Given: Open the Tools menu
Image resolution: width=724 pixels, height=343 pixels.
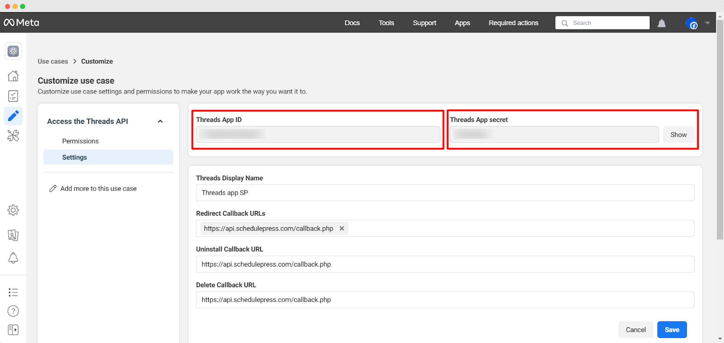Looking at the screenshot, I should pos(386,23).
